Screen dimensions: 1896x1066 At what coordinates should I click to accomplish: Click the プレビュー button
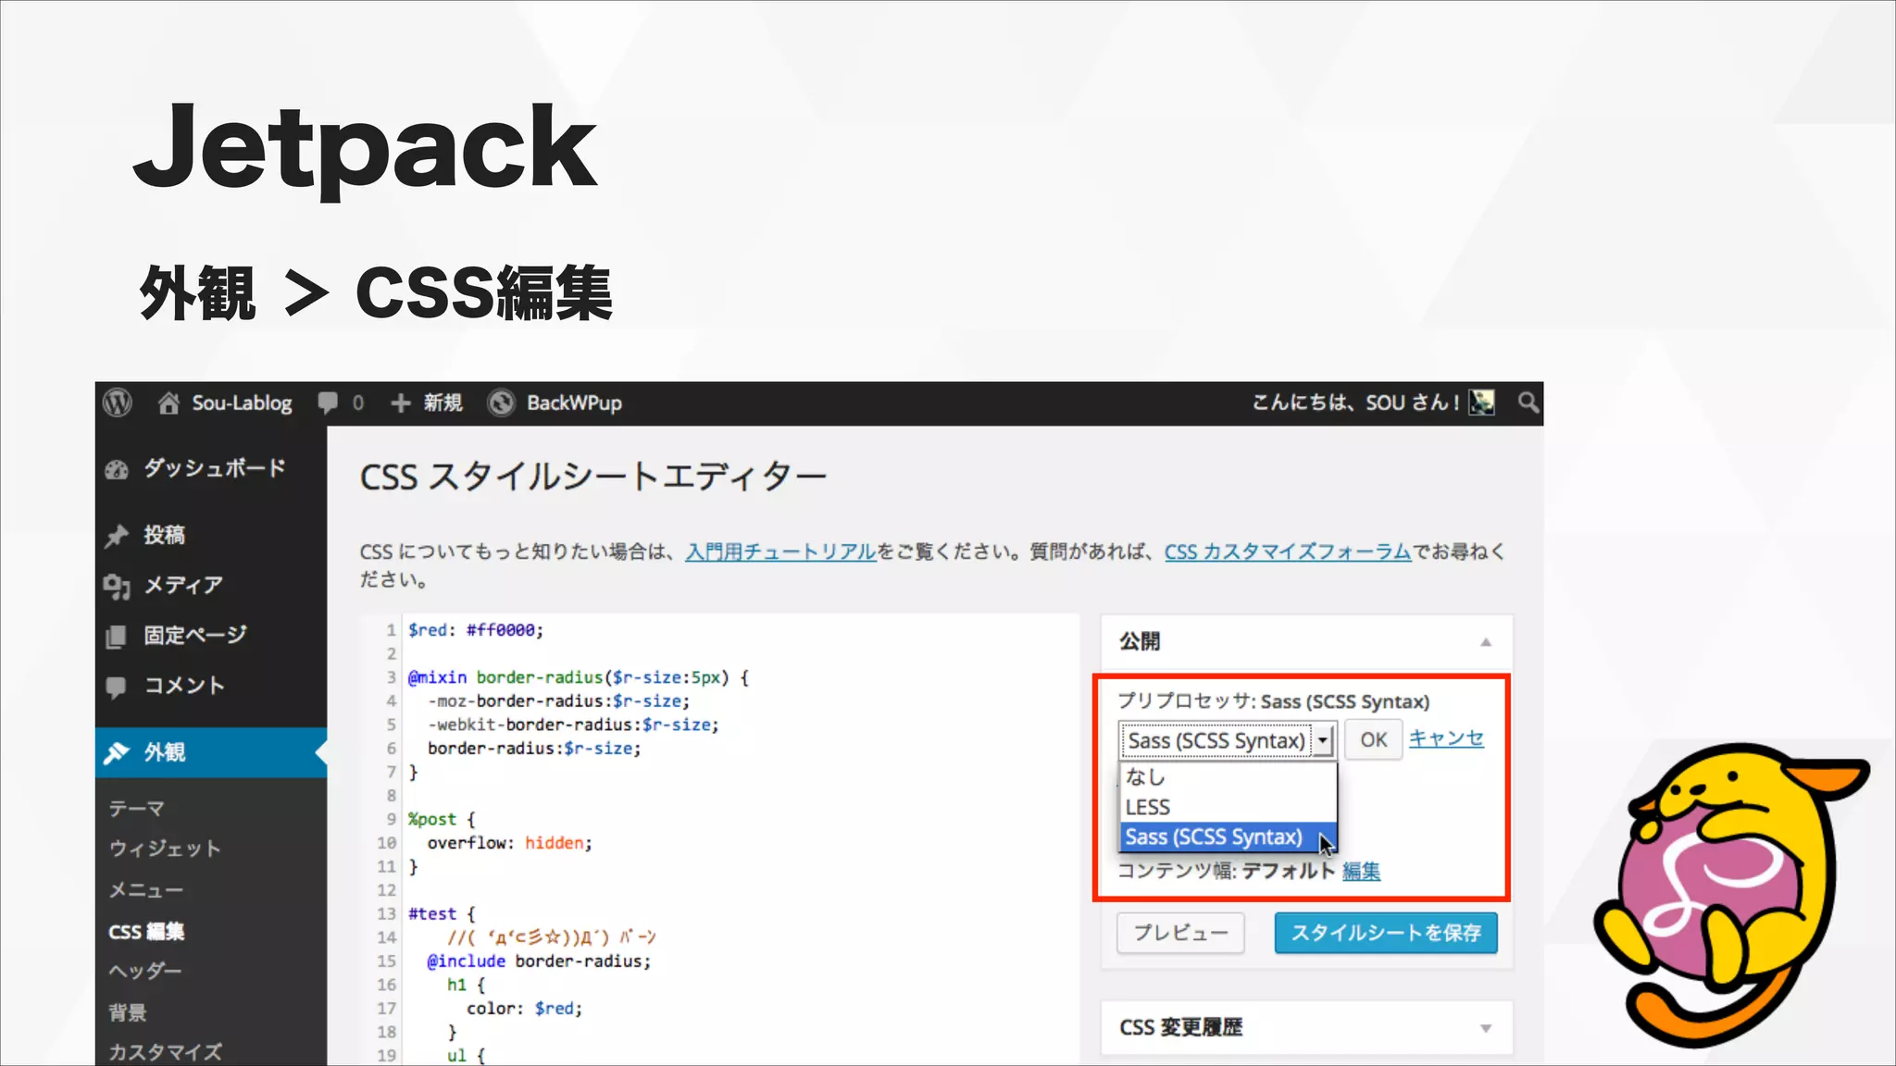(1180, 933)
